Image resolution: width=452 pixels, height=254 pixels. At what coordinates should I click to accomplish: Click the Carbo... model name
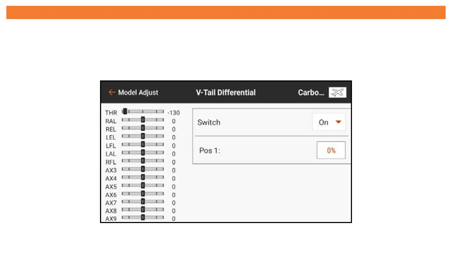tap(311, 92)
